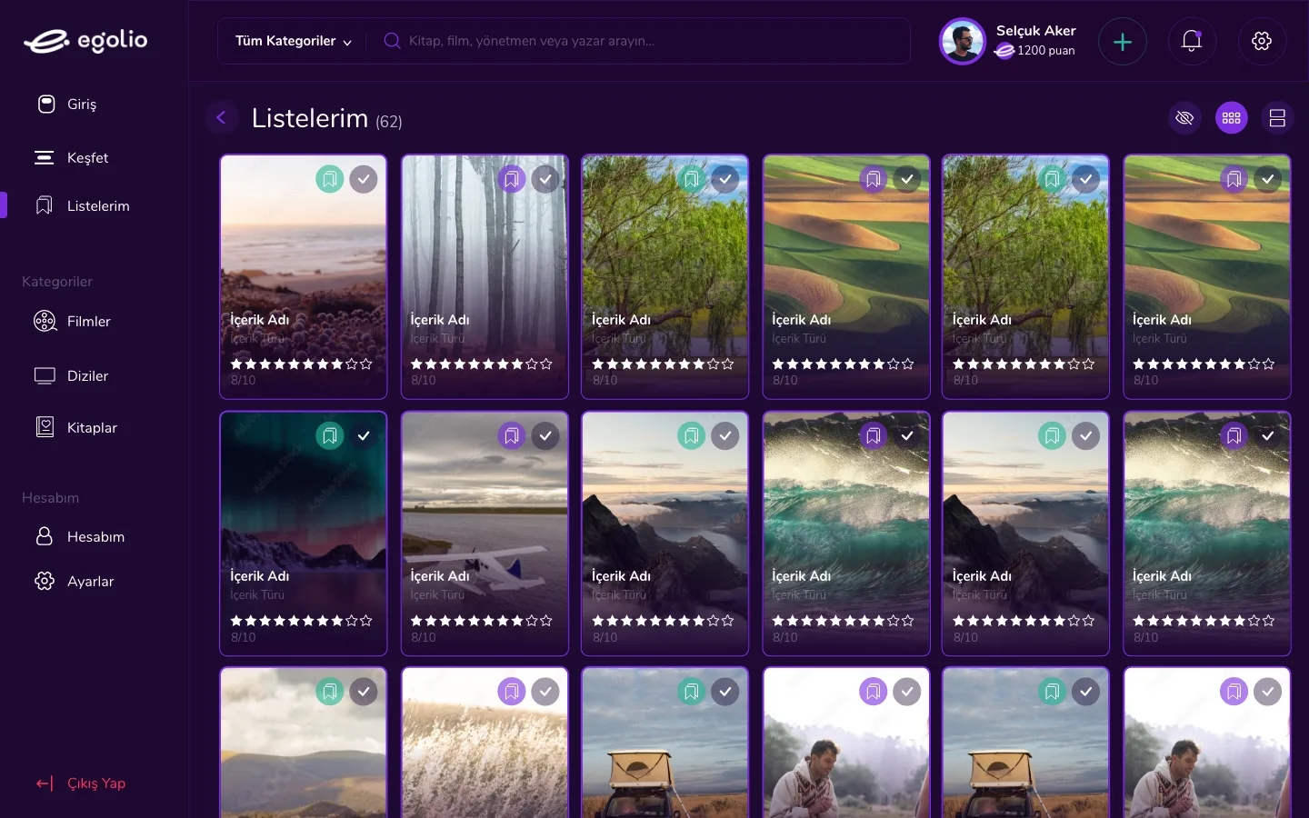Toggle the checkmark on the aurora card
1309x818 pixels.
[364, 435]
